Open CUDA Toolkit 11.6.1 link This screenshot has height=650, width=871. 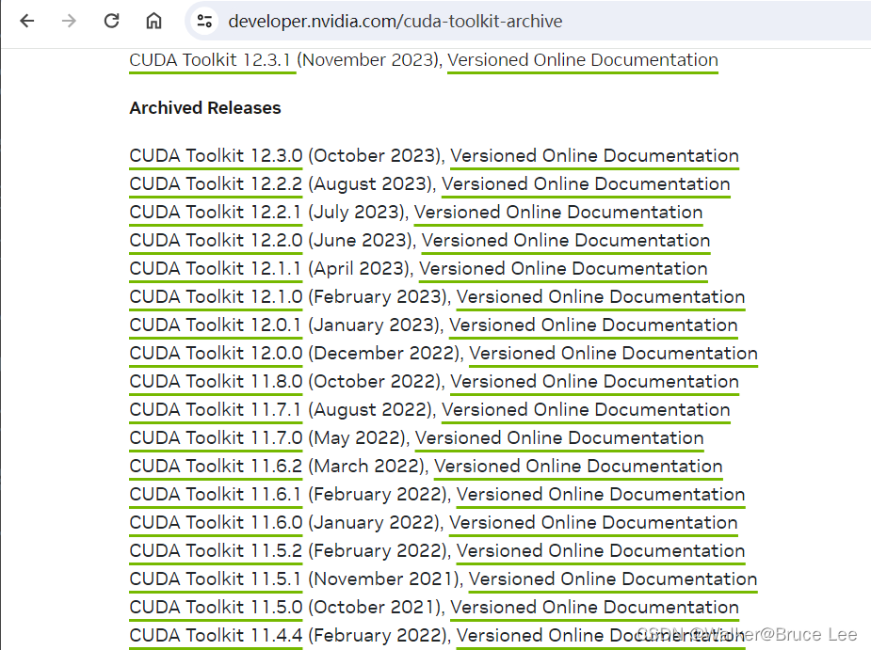coord(216,495)
